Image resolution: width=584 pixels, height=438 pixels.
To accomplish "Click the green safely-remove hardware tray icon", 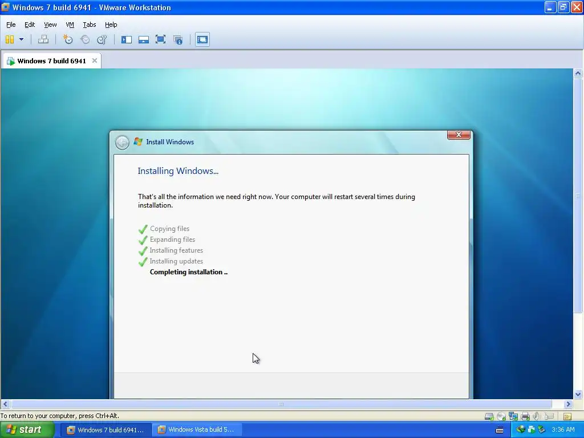I will click(541, 430).
